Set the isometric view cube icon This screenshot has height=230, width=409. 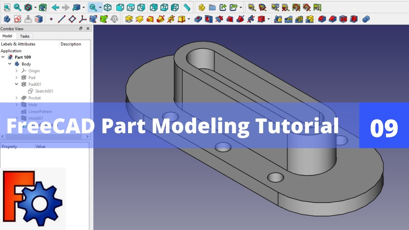(x=108, y=7)
